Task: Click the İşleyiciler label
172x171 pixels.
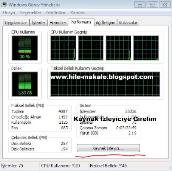Action: [x=88, y=111]
